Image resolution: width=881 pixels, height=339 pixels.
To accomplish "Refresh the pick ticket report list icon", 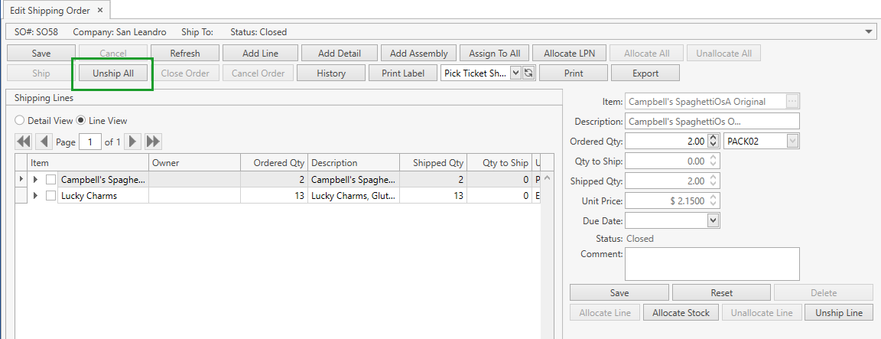I will point(528,73).
